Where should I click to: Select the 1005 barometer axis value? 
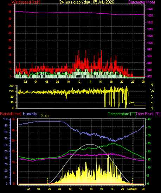point(150,36)
